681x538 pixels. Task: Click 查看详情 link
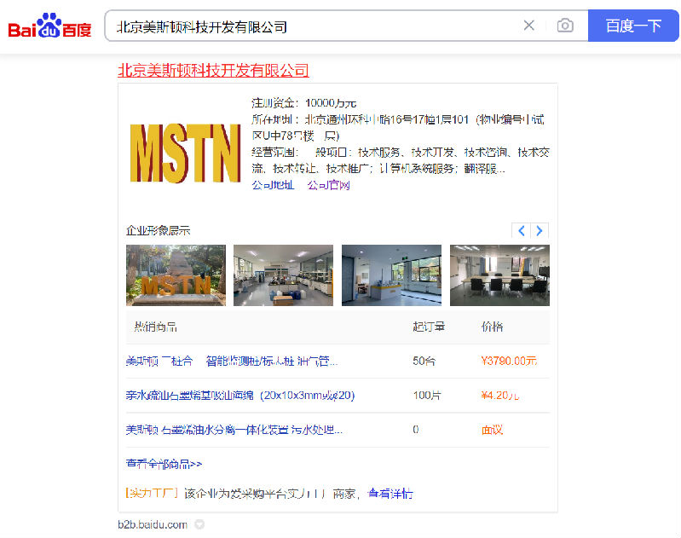coord(390,494)
